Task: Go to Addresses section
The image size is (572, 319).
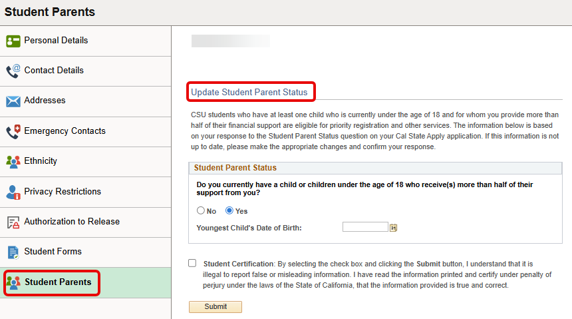Action: coord(85,102)
